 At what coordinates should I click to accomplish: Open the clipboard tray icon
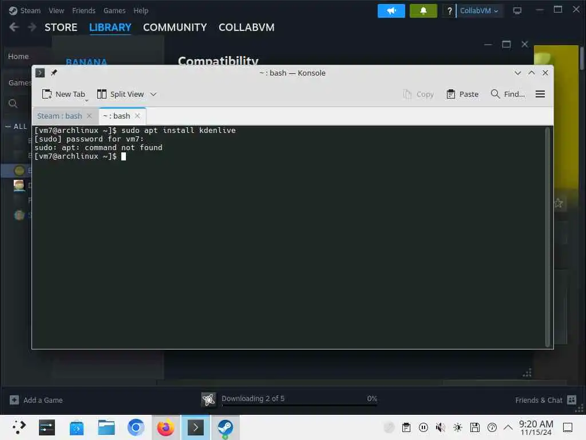406,427
